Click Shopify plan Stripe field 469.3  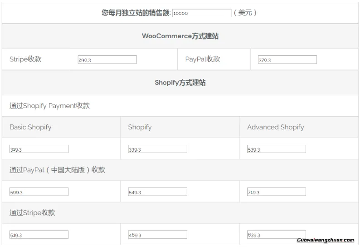coord(157,235)
